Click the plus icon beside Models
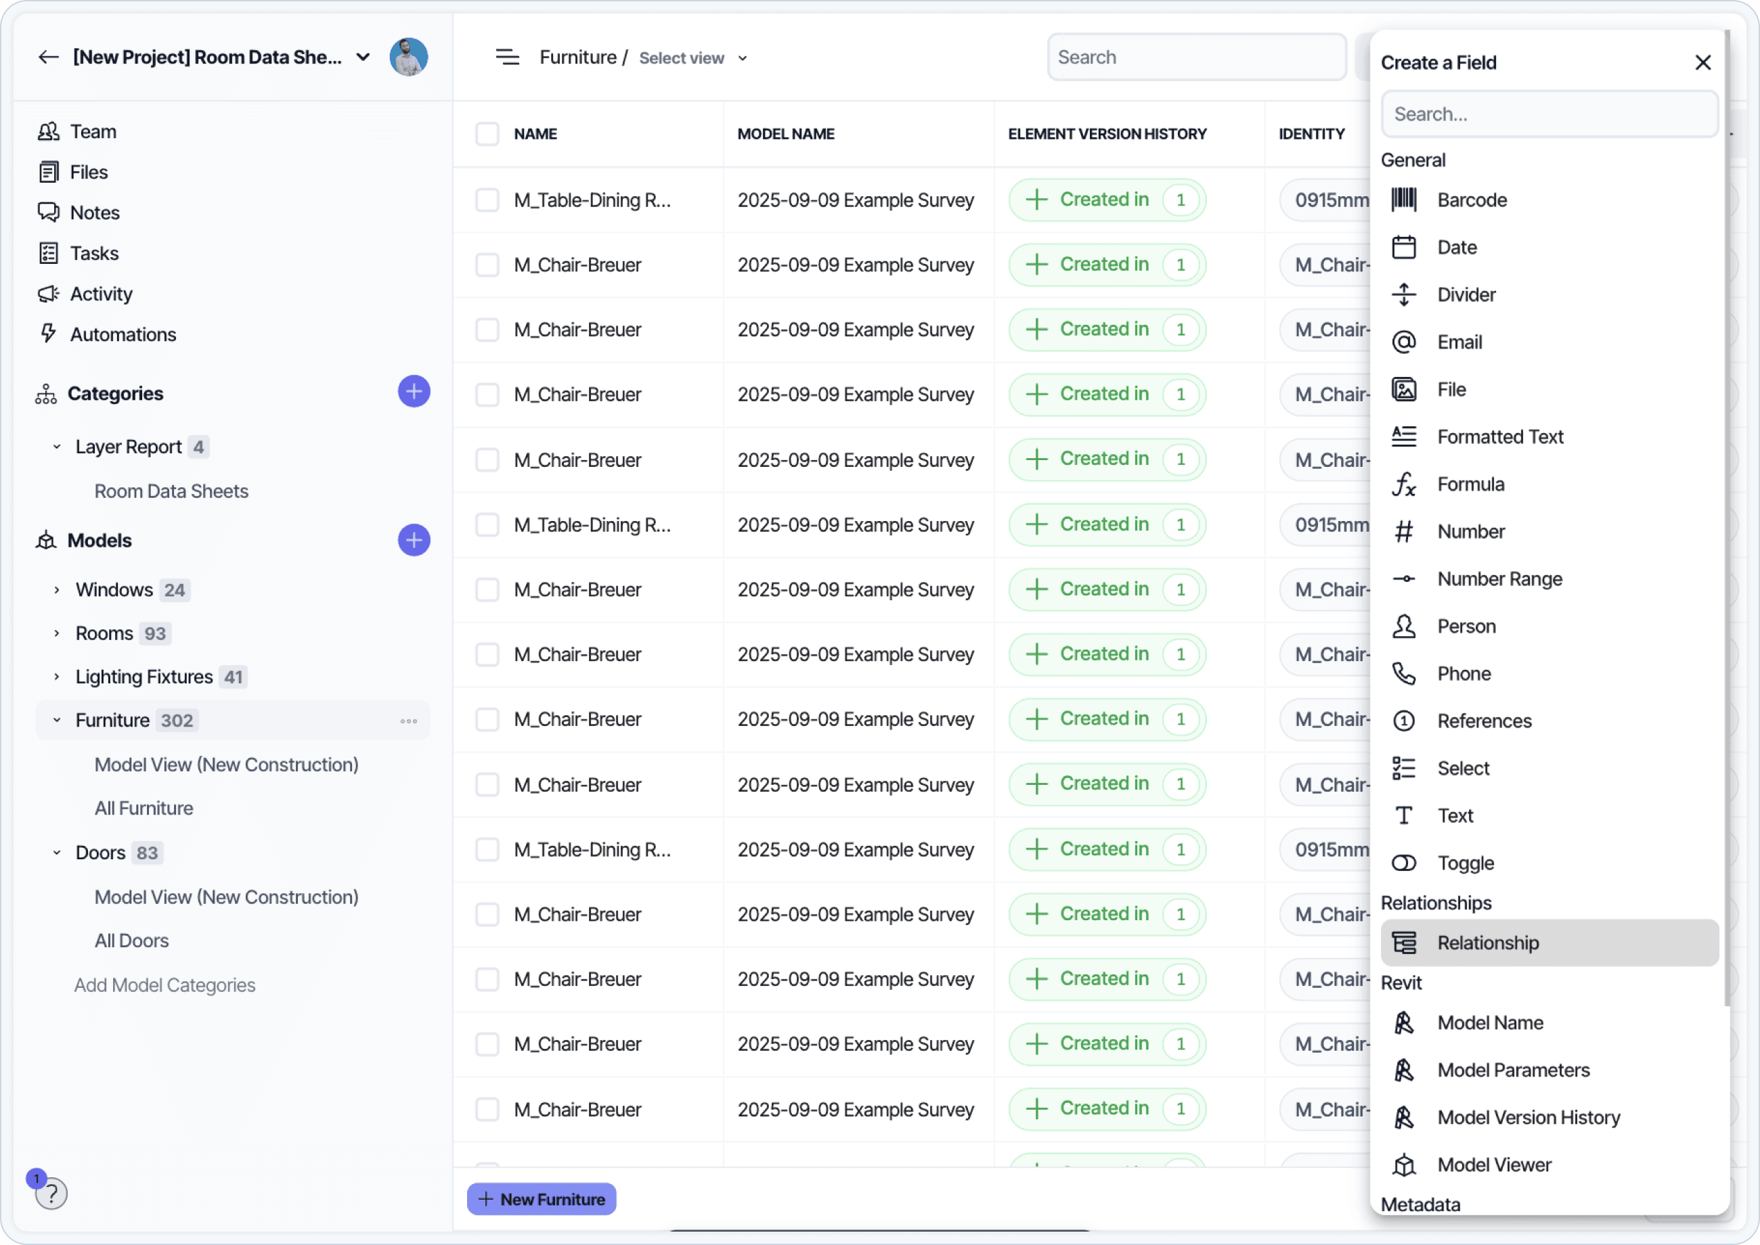This screenshot has height=1245, width=1760. (x=414, y=541)
